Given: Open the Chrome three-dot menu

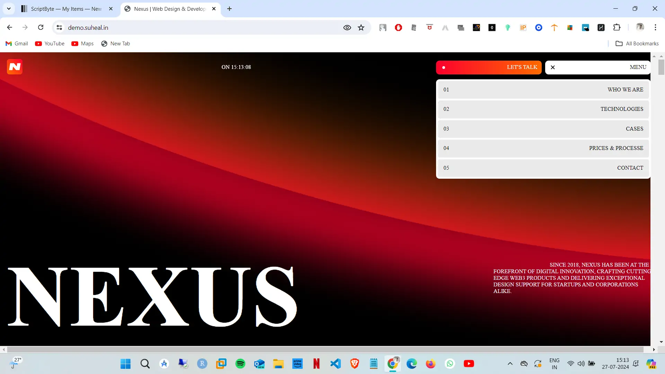Looking at the screenshot, I should tap(655, 27).
